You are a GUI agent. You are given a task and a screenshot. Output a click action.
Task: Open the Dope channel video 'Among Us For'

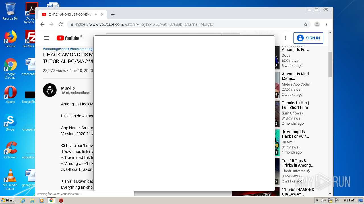click(x=295, y=48)
